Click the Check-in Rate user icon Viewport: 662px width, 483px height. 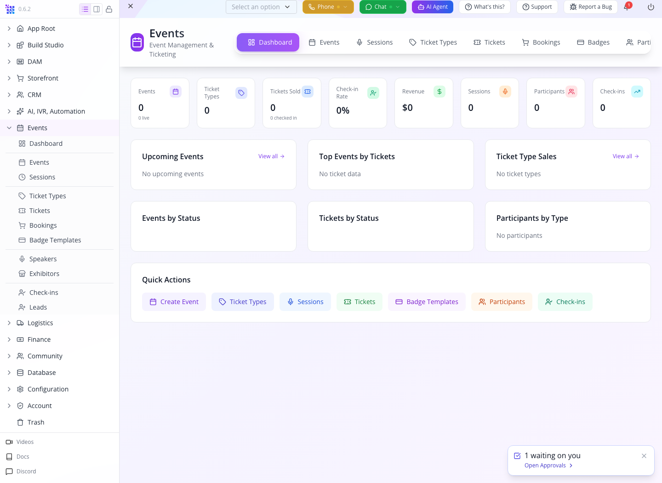point(373,93)
